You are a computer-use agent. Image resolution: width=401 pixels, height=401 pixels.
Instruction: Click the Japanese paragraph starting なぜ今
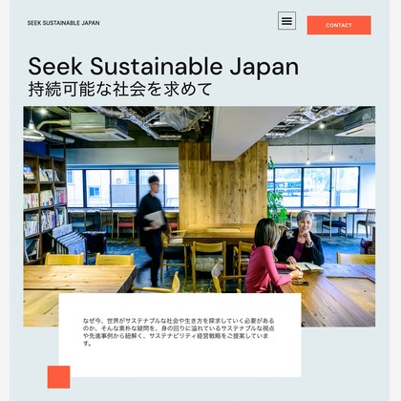coord(179,332)
